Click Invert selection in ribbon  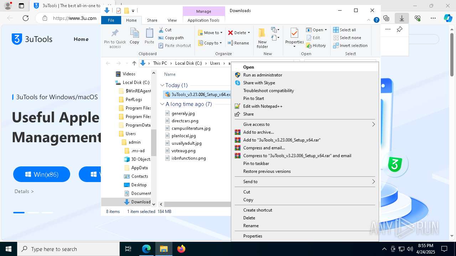(x=350, y=46)
